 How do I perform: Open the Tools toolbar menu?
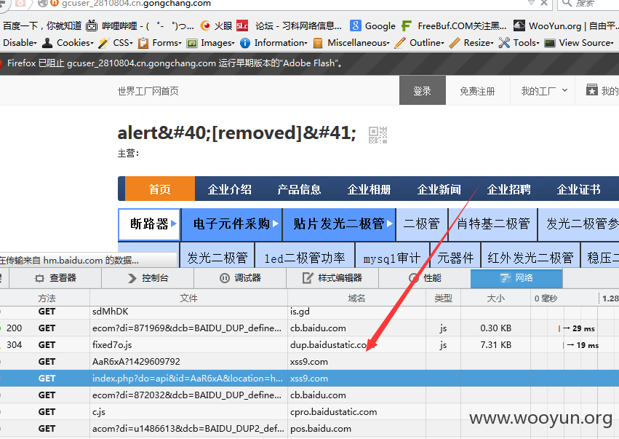tap(519, 43)
